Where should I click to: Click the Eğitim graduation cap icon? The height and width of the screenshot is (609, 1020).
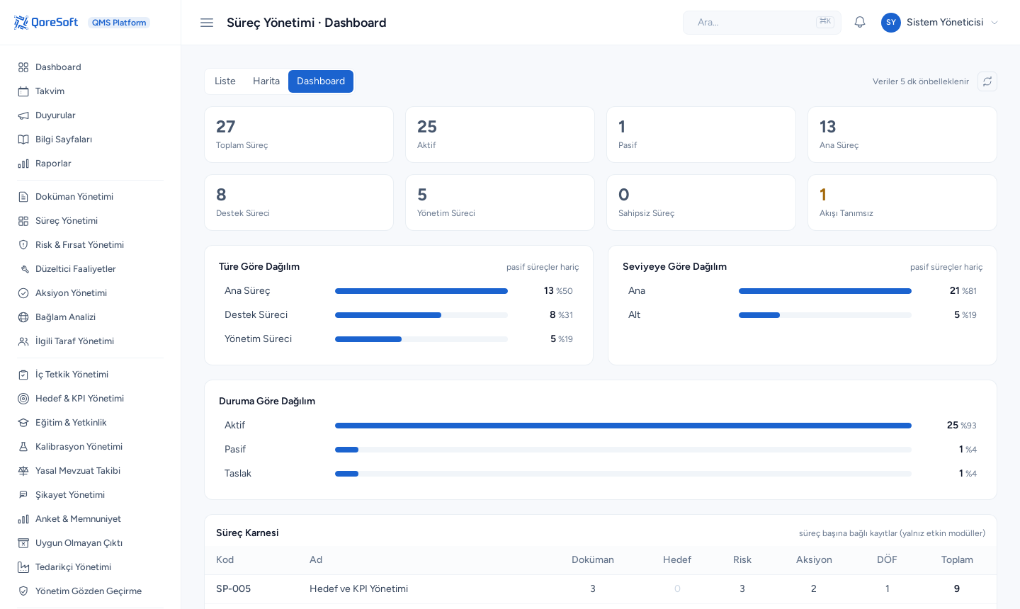coord(23,423)
